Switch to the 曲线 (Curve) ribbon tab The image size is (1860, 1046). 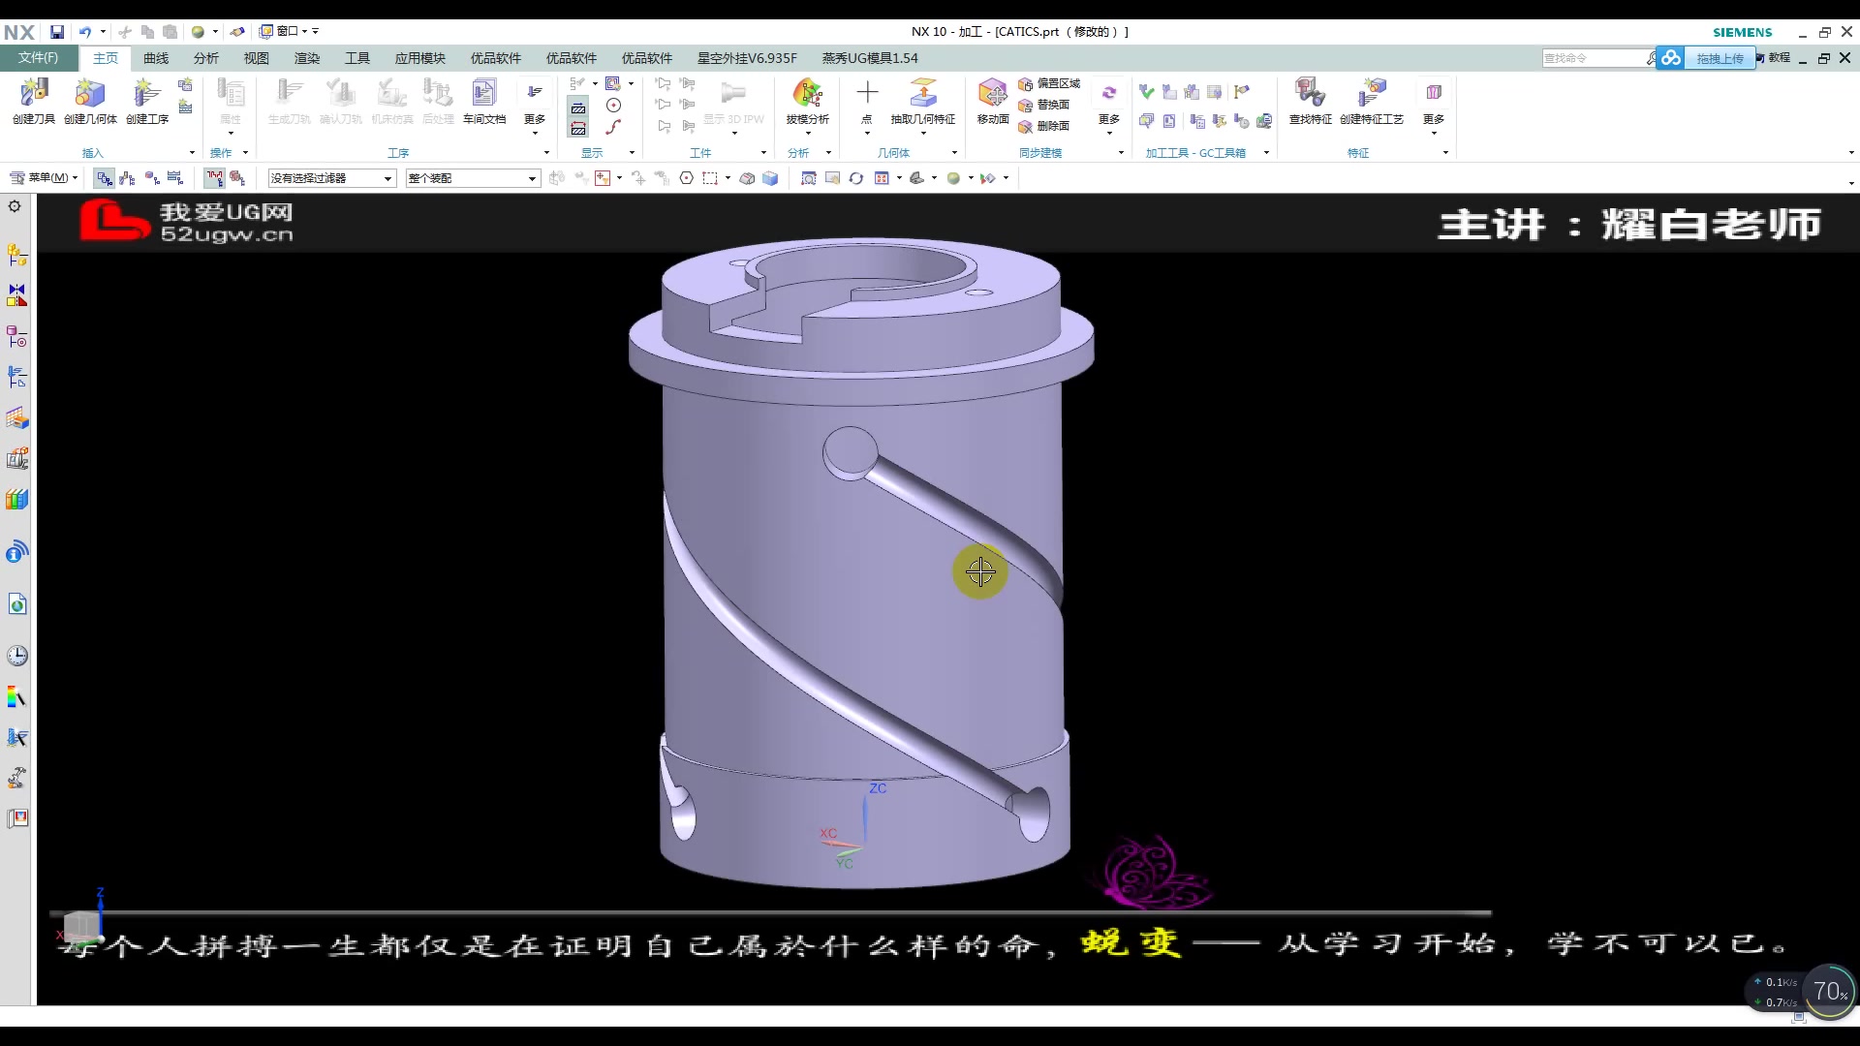156,58
